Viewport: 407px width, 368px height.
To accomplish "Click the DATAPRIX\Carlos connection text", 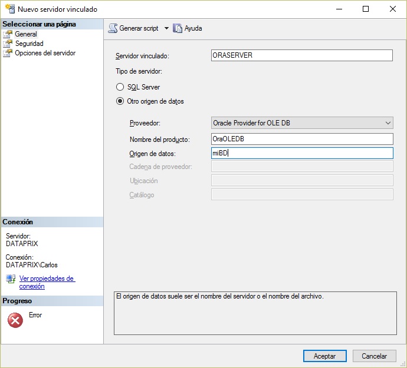I will click(32, 265).
